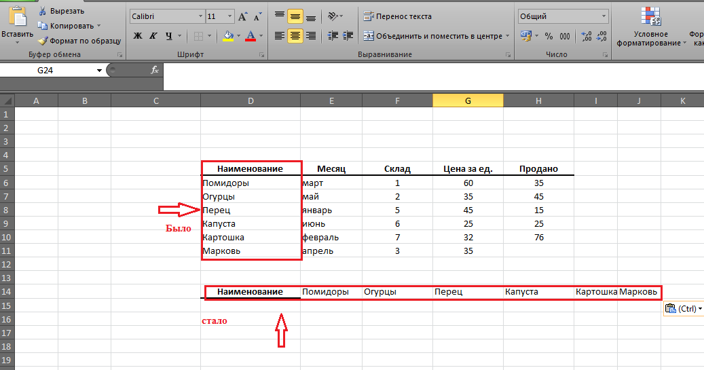Image resolution: width=704 pixels, height=370 pixels.
Task: Open Conditional Formatting (Условное форматирование)
Action: 651,26
